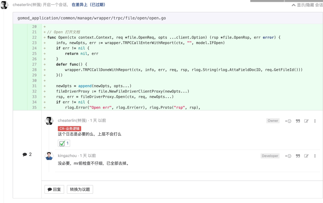323x203 pixels.
Task: Open cheaterlin(林强) profile name in comment
Action: coord(72,120)
